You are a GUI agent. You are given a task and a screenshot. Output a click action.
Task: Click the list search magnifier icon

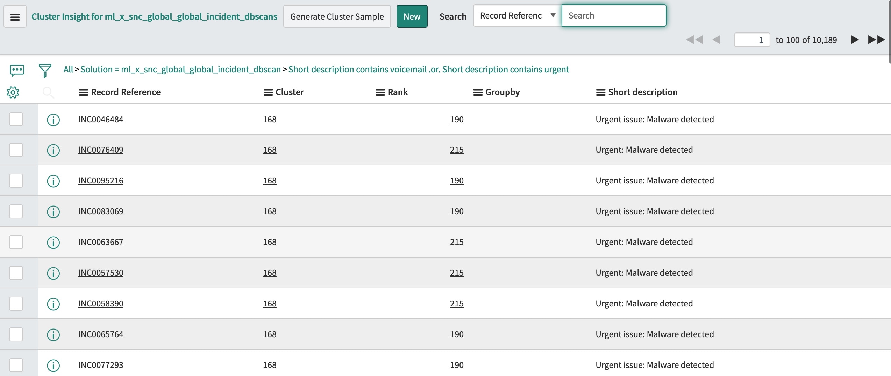(x=49, y=92)
